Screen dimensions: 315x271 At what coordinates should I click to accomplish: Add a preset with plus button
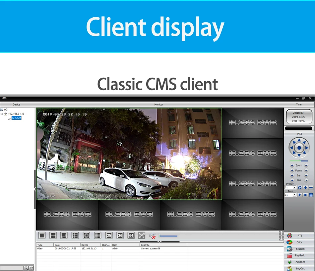pyautogui.click(x=305, y=187)
